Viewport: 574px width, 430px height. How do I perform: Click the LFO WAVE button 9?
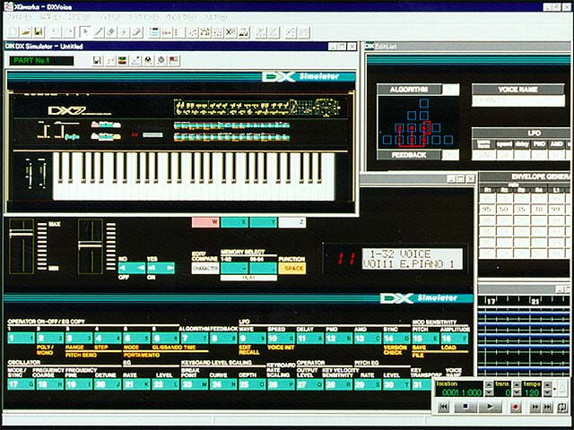252,338
